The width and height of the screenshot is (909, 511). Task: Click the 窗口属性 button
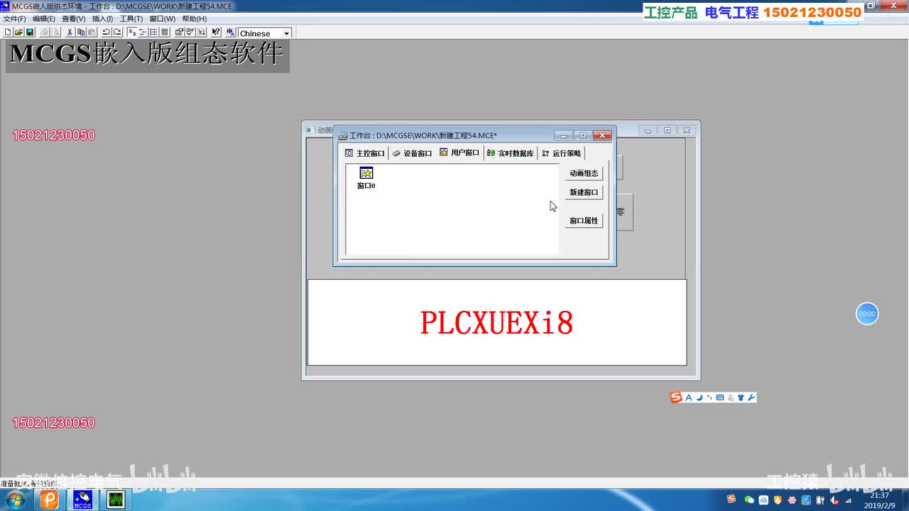584,221
